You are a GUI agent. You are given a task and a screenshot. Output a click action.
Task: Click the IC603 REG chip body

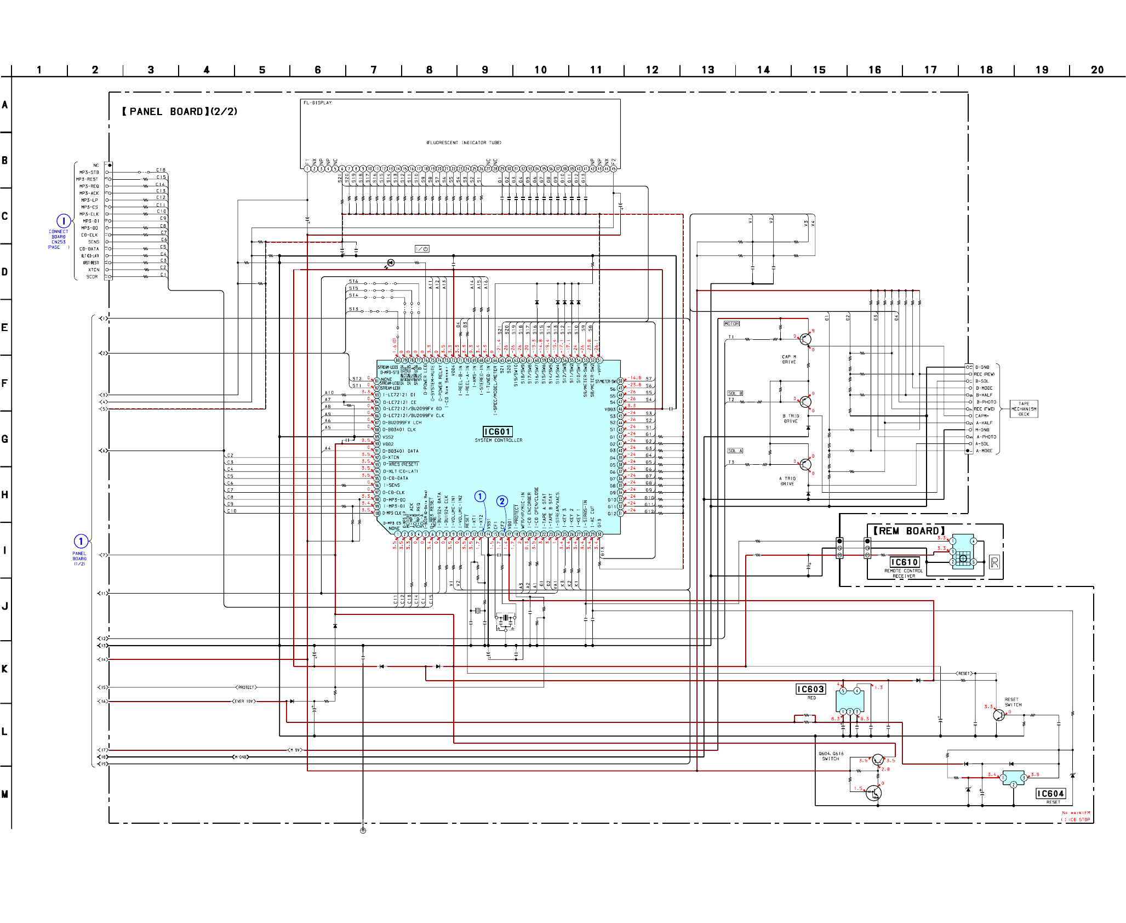click(x=850, y=700)
